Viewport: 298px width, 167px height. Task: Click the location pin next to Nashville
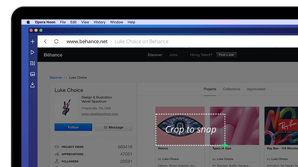83,108
